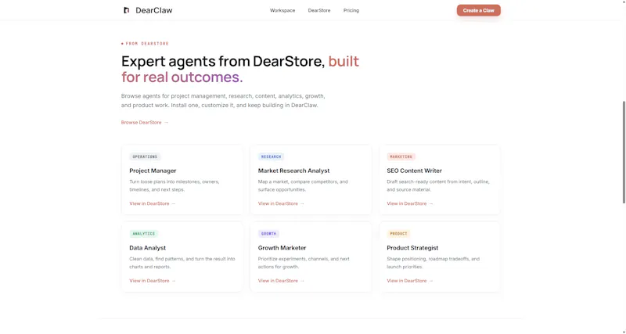Click the 'Prioritize experiments, channels' description

[304, 263]
